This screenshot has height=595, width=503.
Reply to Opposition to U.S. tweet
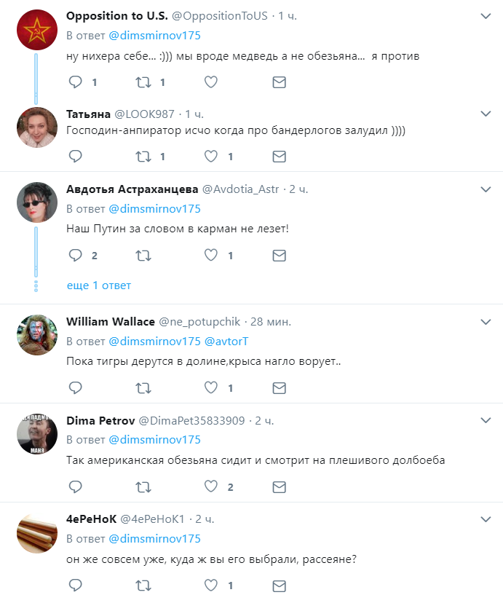click(x=76, y=82)
